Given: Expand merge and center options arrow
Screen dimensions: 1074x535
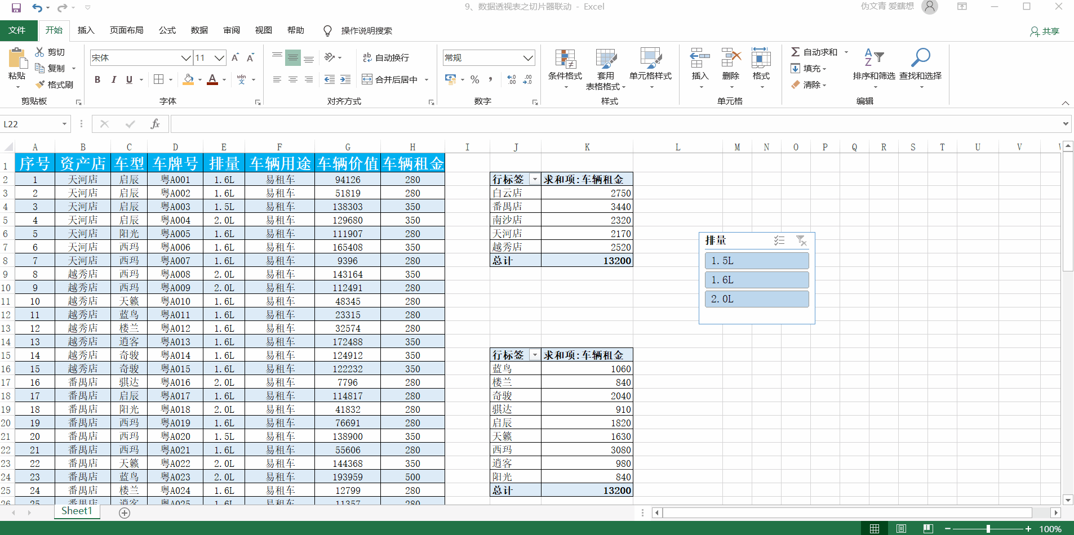Looking at the screenshot, I should pos(427,79).
